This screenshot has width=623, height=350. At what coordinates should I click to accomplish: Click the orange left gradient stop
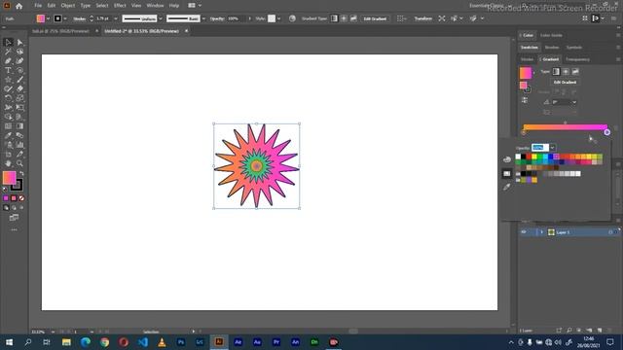524,132
